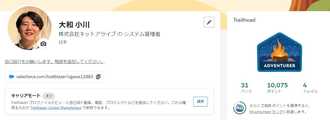Click the 10,075 ポイント total
Screen dimensions: 330x120
coord(277,88)
